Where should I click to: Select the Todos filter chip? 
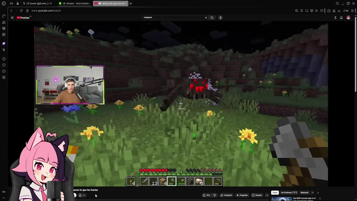click(x=275, y=193)
